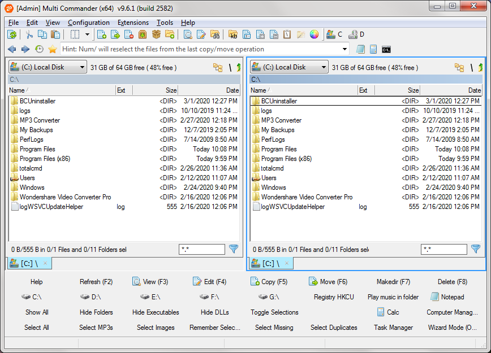This screenshot has height=353, width=491.
Task: Click the view file magnifier toolbar icon
Action: click(x=188, y=34)
